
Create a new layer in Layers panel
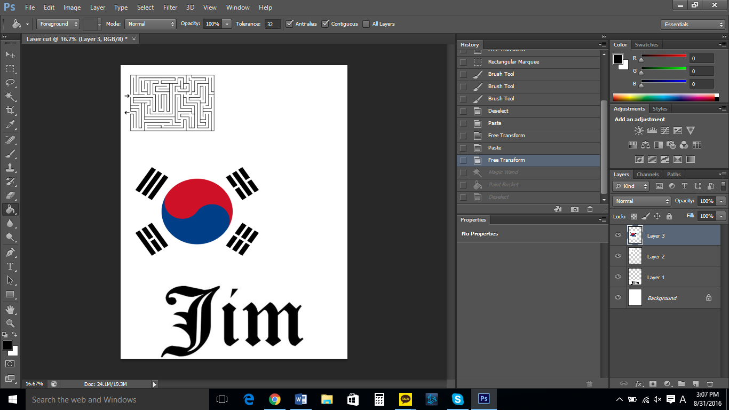[695, 383]
